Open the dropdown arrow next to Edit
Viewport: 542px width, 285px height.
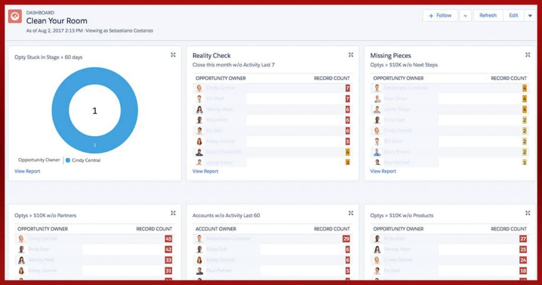pos(530,16)
